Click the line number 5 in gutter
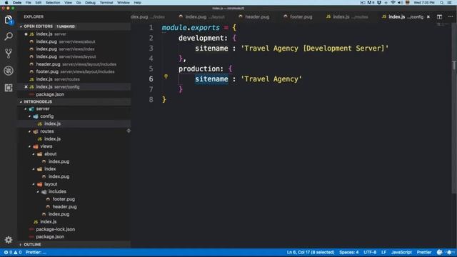457x257 pixels. pos(151,69)
